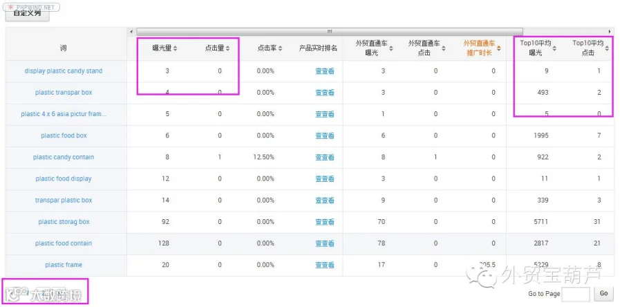Viewport: 622px width, 307px height.
Task: Click the 128 exposure value for plastic food contain
Action: click(x=163, y=243)
